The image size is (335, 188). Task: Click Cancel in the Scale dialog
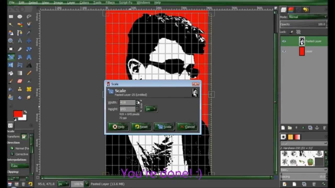point(187,127)
